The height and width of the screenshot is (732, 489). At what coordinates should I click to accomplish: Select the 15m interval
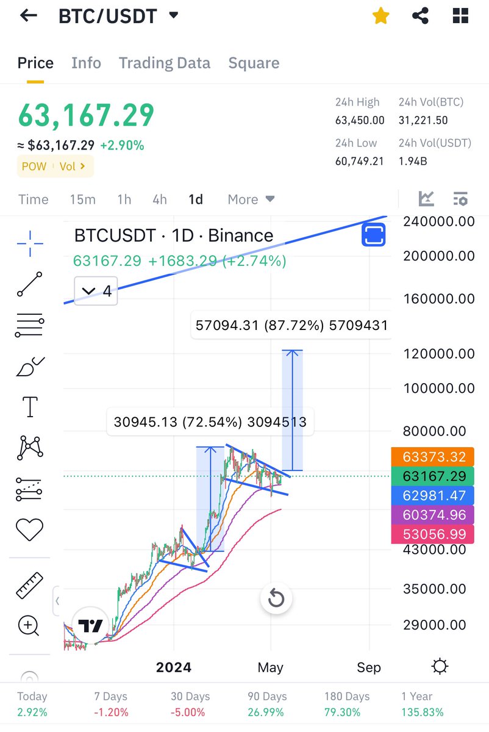(82, 199)
